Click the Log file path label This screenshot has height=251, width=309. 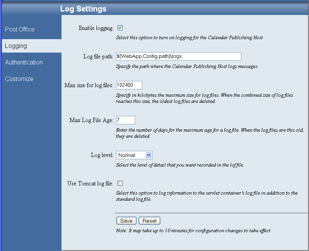(x=98, y=57)
